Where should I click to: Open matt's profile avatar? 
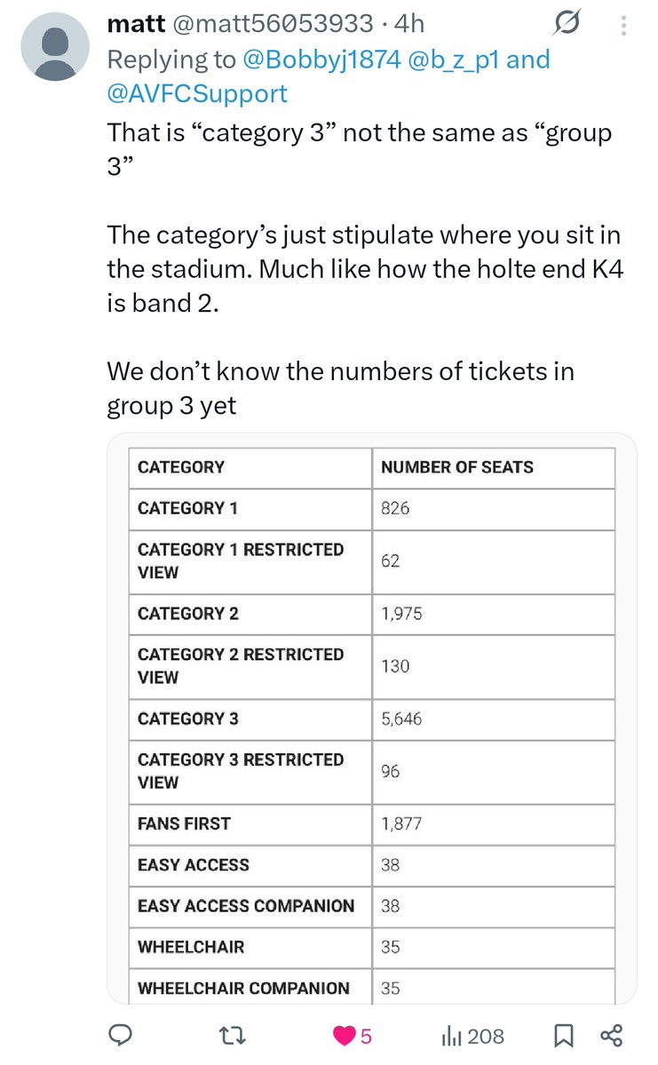click(x=55, y=47)
